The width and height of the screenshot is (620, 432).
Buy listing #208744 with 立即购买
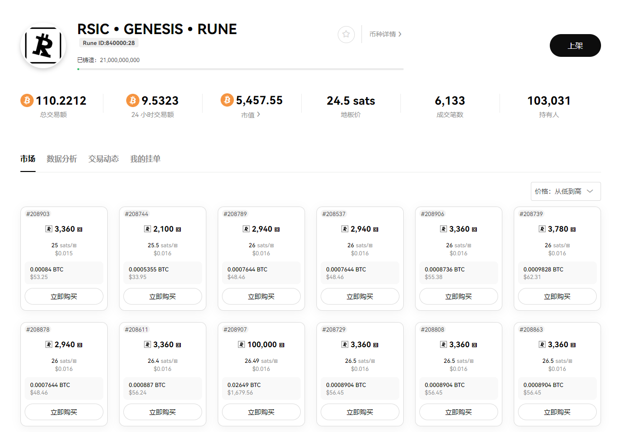coord(163,297)
